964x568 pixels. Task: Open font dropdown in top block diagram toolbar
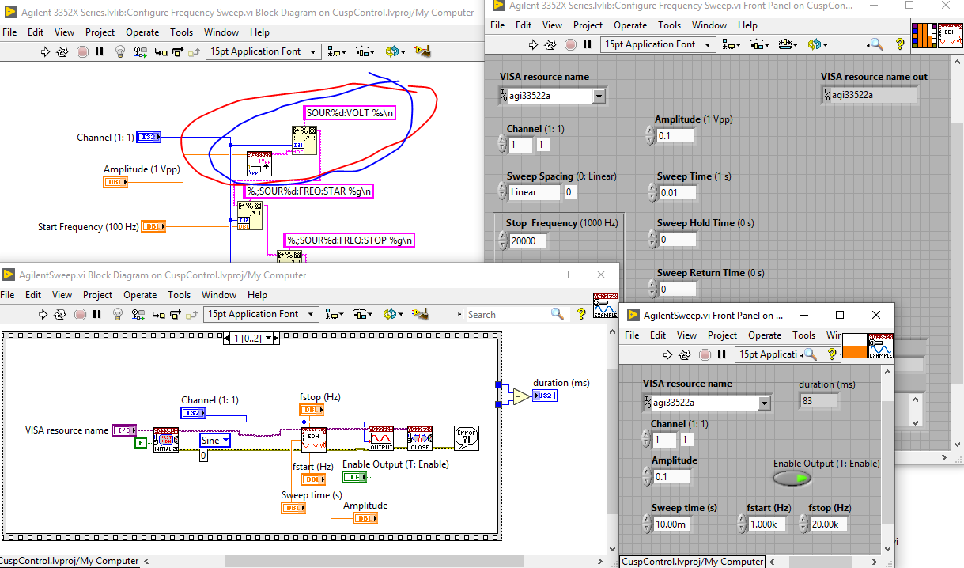(x=262, y=51)
